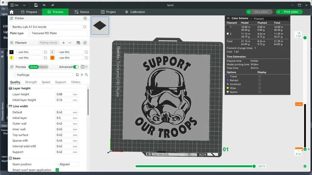The image size is (312, 175).
Task: Undo the last action arrow
Action: click(44, 5)
